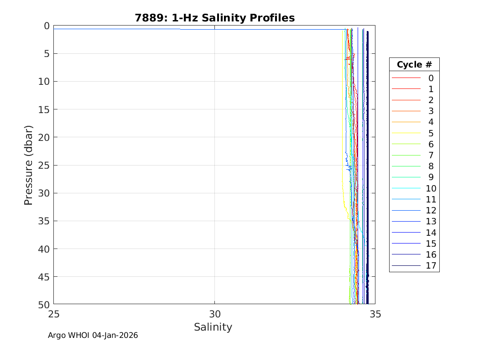The height and width of the screenshot is (342, 479).
Task: Click the 'Argo WHOI 04-Jan-2026' footer text
Action: (x=93, y=335)
